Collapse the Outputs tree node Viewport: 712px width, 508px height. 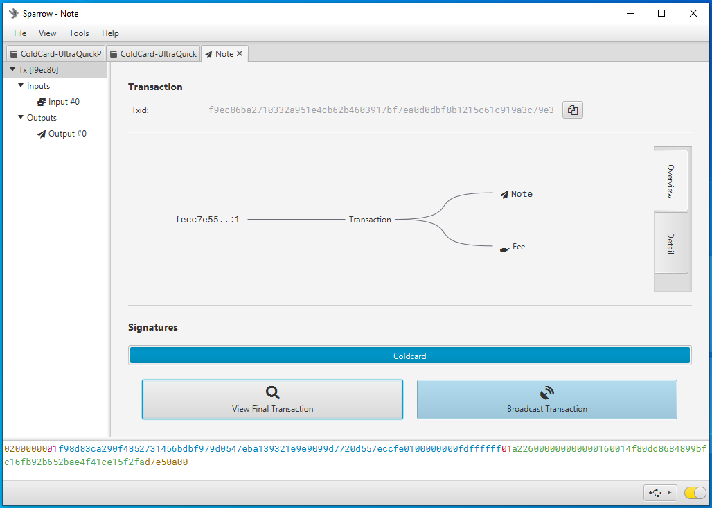click(21, 117)
